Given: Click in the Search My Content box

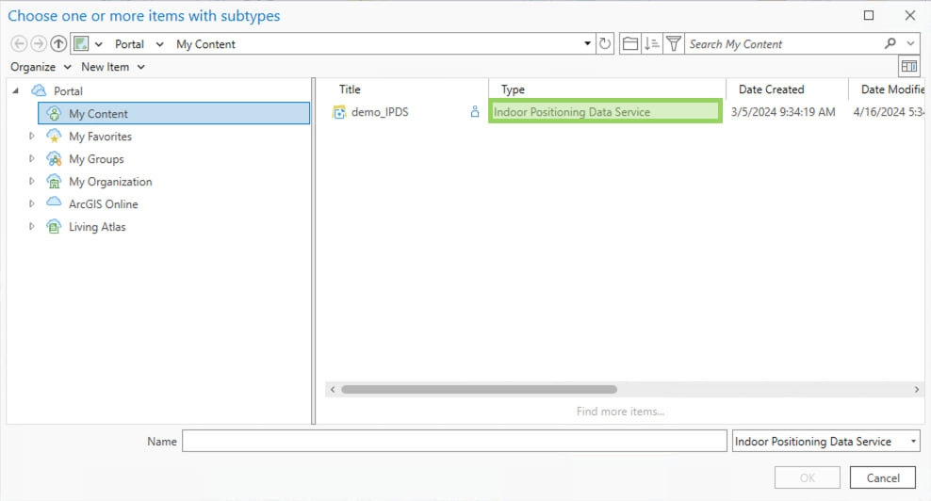Looking at the screenshot, I should (x=782, y=44).
